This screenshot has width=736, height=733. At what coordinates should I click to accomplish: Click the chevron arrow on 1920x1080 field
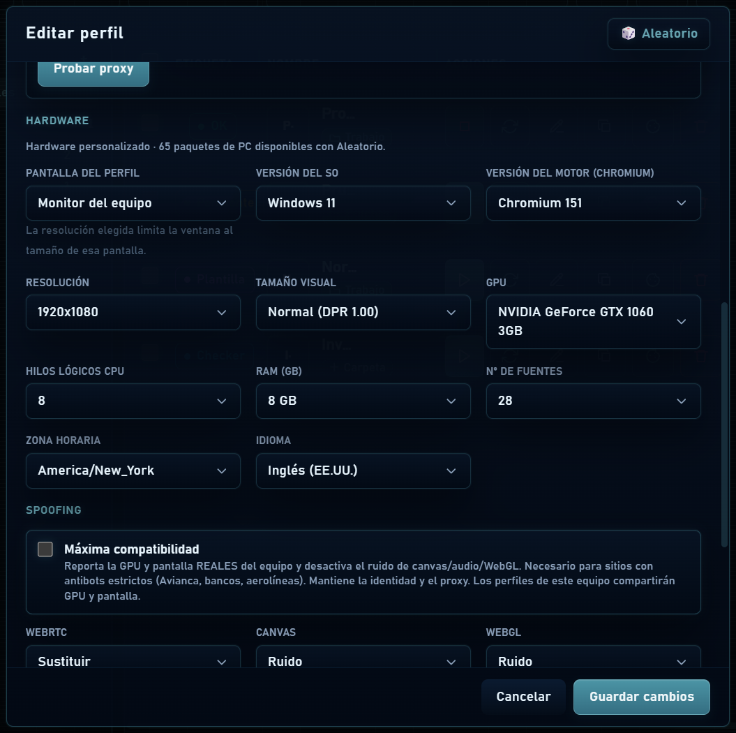222,313
